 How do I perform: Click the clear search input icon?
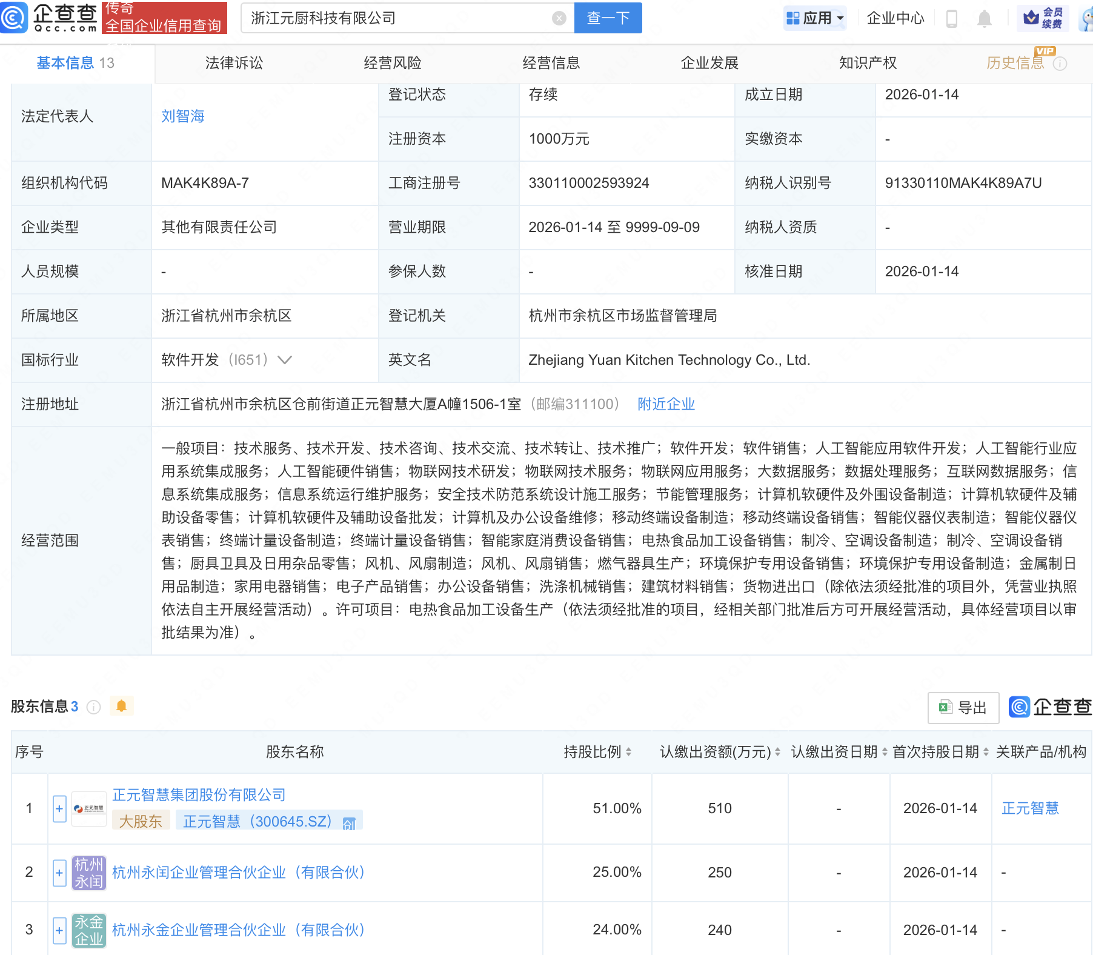pyautogui.click(x=558, y=18)
